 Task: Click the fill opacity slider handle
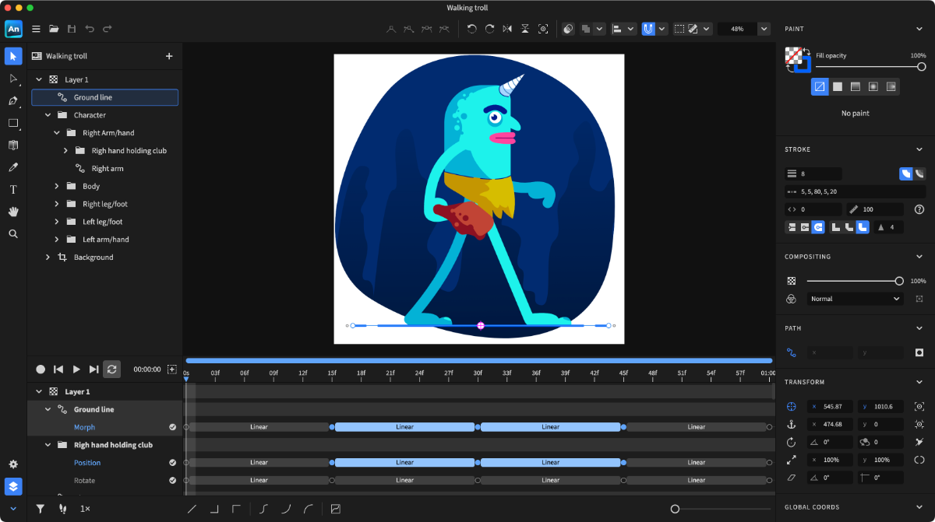point(921,67)
